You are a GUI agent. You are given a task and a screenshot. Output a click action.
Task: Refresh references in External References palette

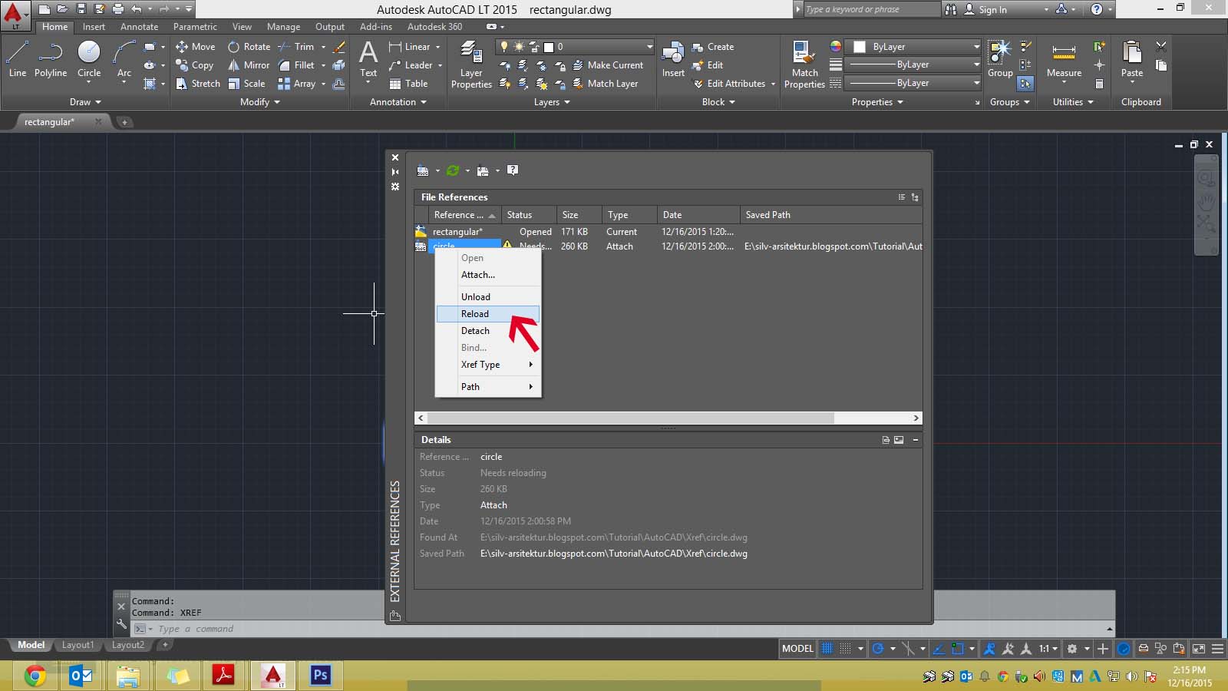(x=453, y=170)
